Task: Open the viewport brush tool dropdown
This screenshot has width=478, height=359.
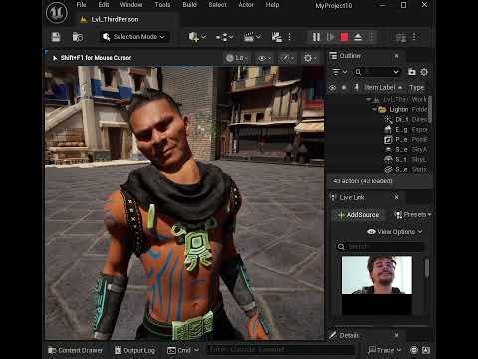Action: (x=287, y=58)
